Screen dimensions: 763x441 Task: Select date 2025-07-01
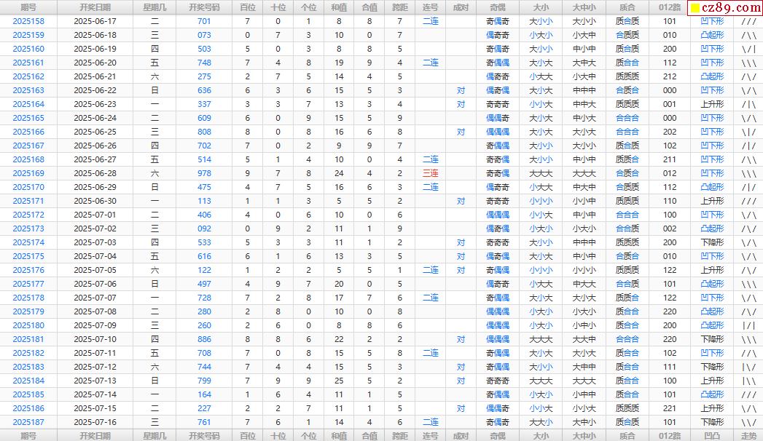click(95, 215)
